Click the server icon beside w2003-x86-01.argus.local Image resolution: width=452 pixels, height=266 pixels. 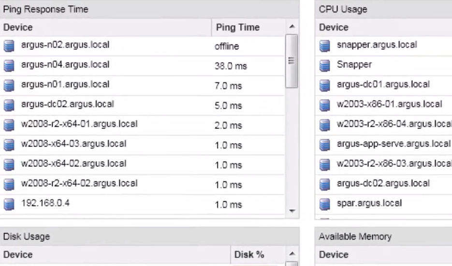(325, 105)
